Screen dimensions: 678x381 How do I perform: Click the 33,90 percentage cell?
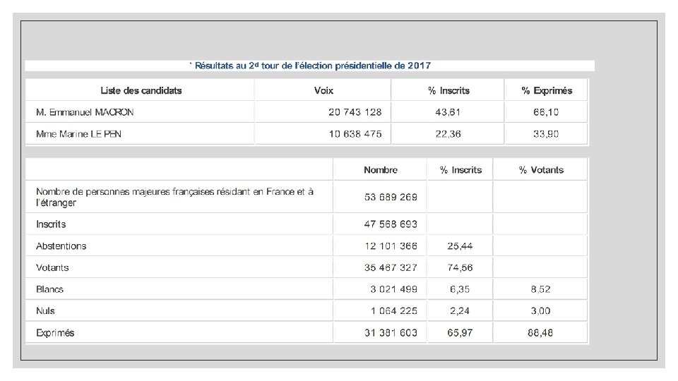[x=547, y=134]
